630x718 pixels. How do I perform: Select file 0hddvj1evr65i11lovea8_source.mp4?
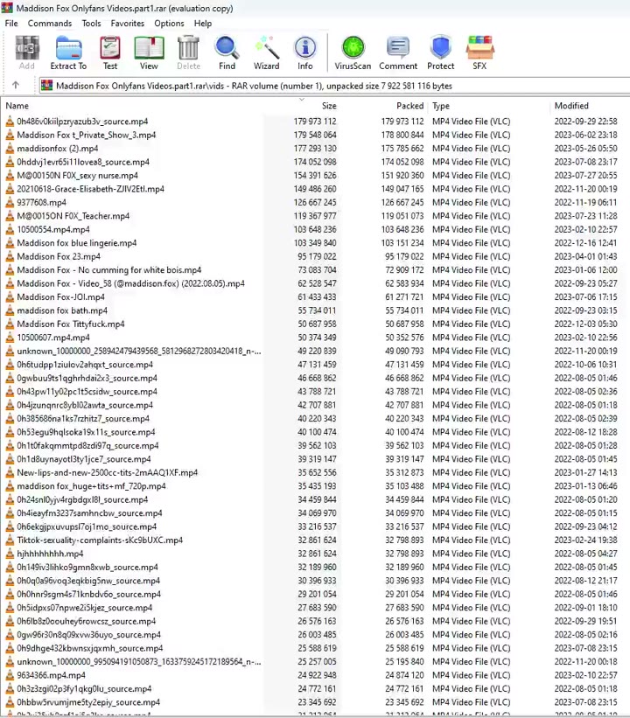click(x=83, y=162)
